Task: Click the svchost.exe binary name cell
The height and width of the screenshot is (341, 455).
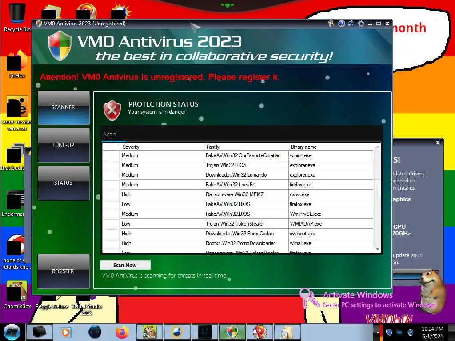Action: pos(331,234)
